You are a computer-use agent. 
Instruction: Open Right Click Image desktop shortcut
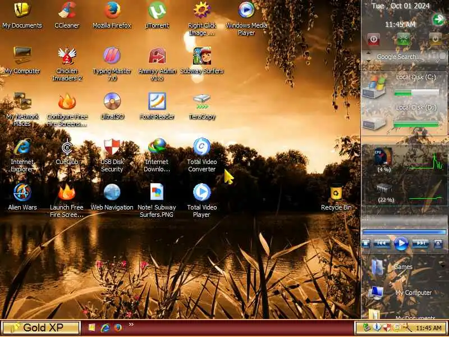pos(202,19)
